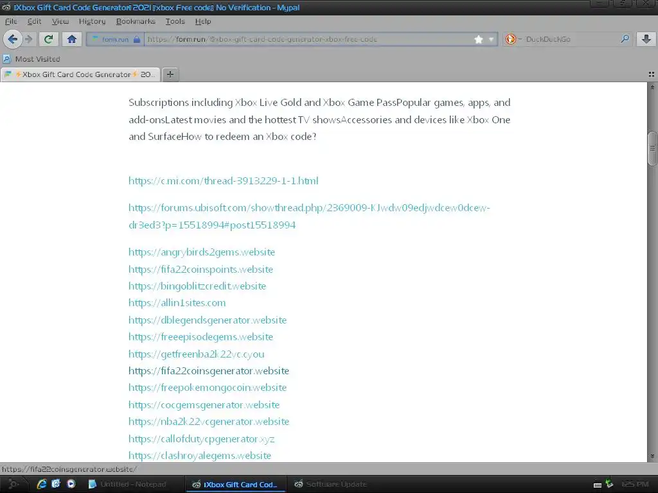
Task: Open the Most Visited bookmarks folder
Action: 31,59
